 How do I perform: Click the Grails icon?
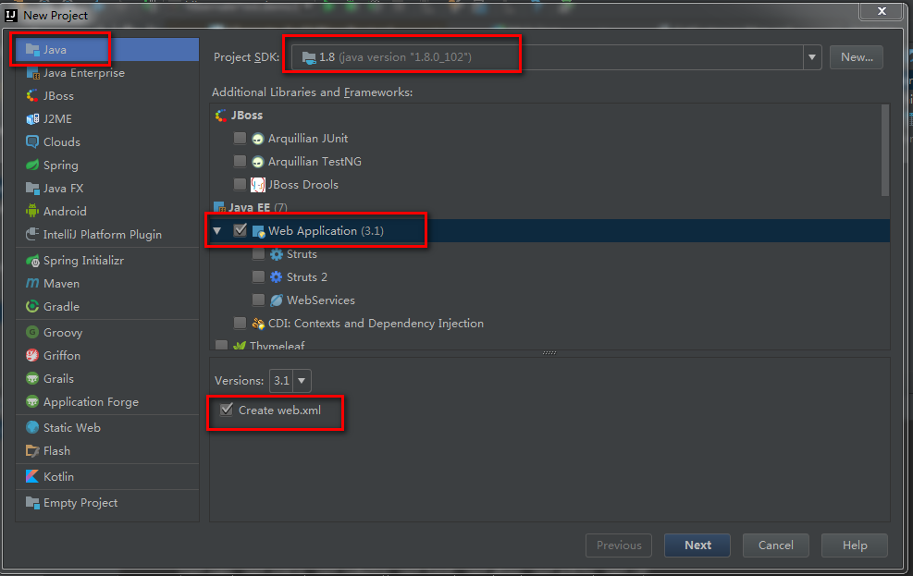pyautogui.click(x=32, y=379)
